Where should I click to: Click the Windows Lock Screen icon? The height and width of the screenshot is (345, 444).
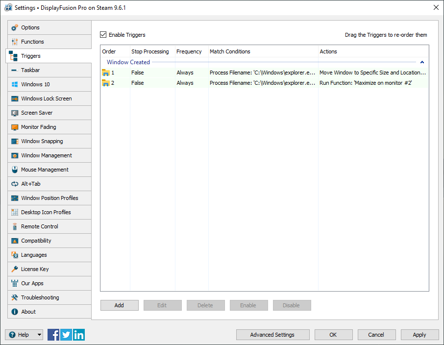click(x=15, y=99)
